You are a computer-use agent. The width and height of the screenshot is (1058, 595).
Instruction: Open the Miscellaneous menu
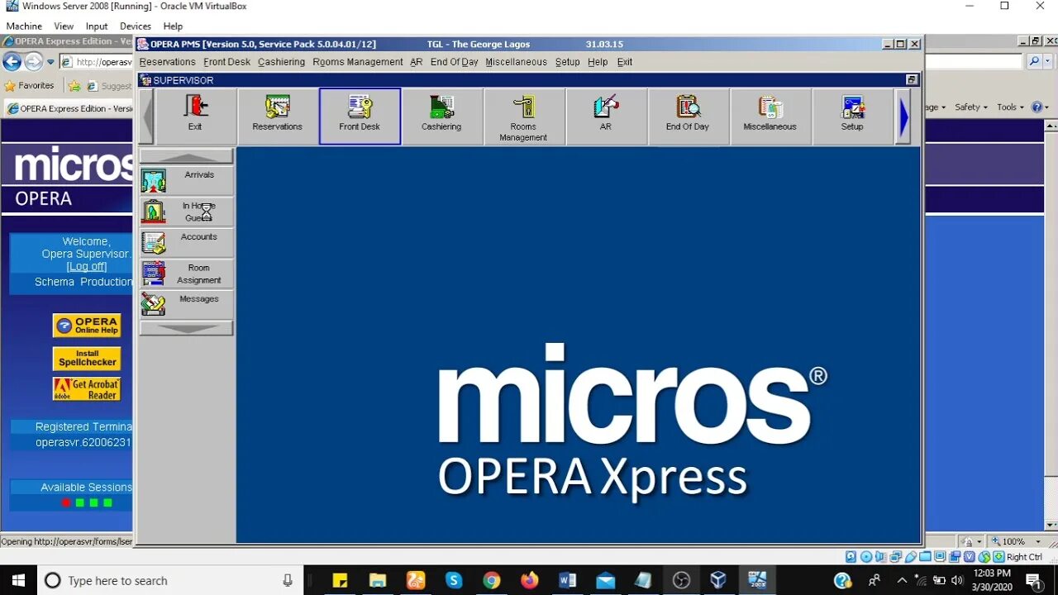point(516,62)
